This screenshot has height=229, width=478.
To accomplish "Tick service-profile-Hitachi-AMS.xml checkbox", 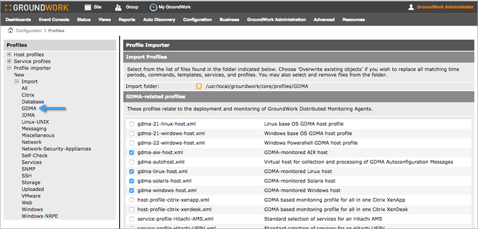I will pyautogui.click(x=131, y=219).
